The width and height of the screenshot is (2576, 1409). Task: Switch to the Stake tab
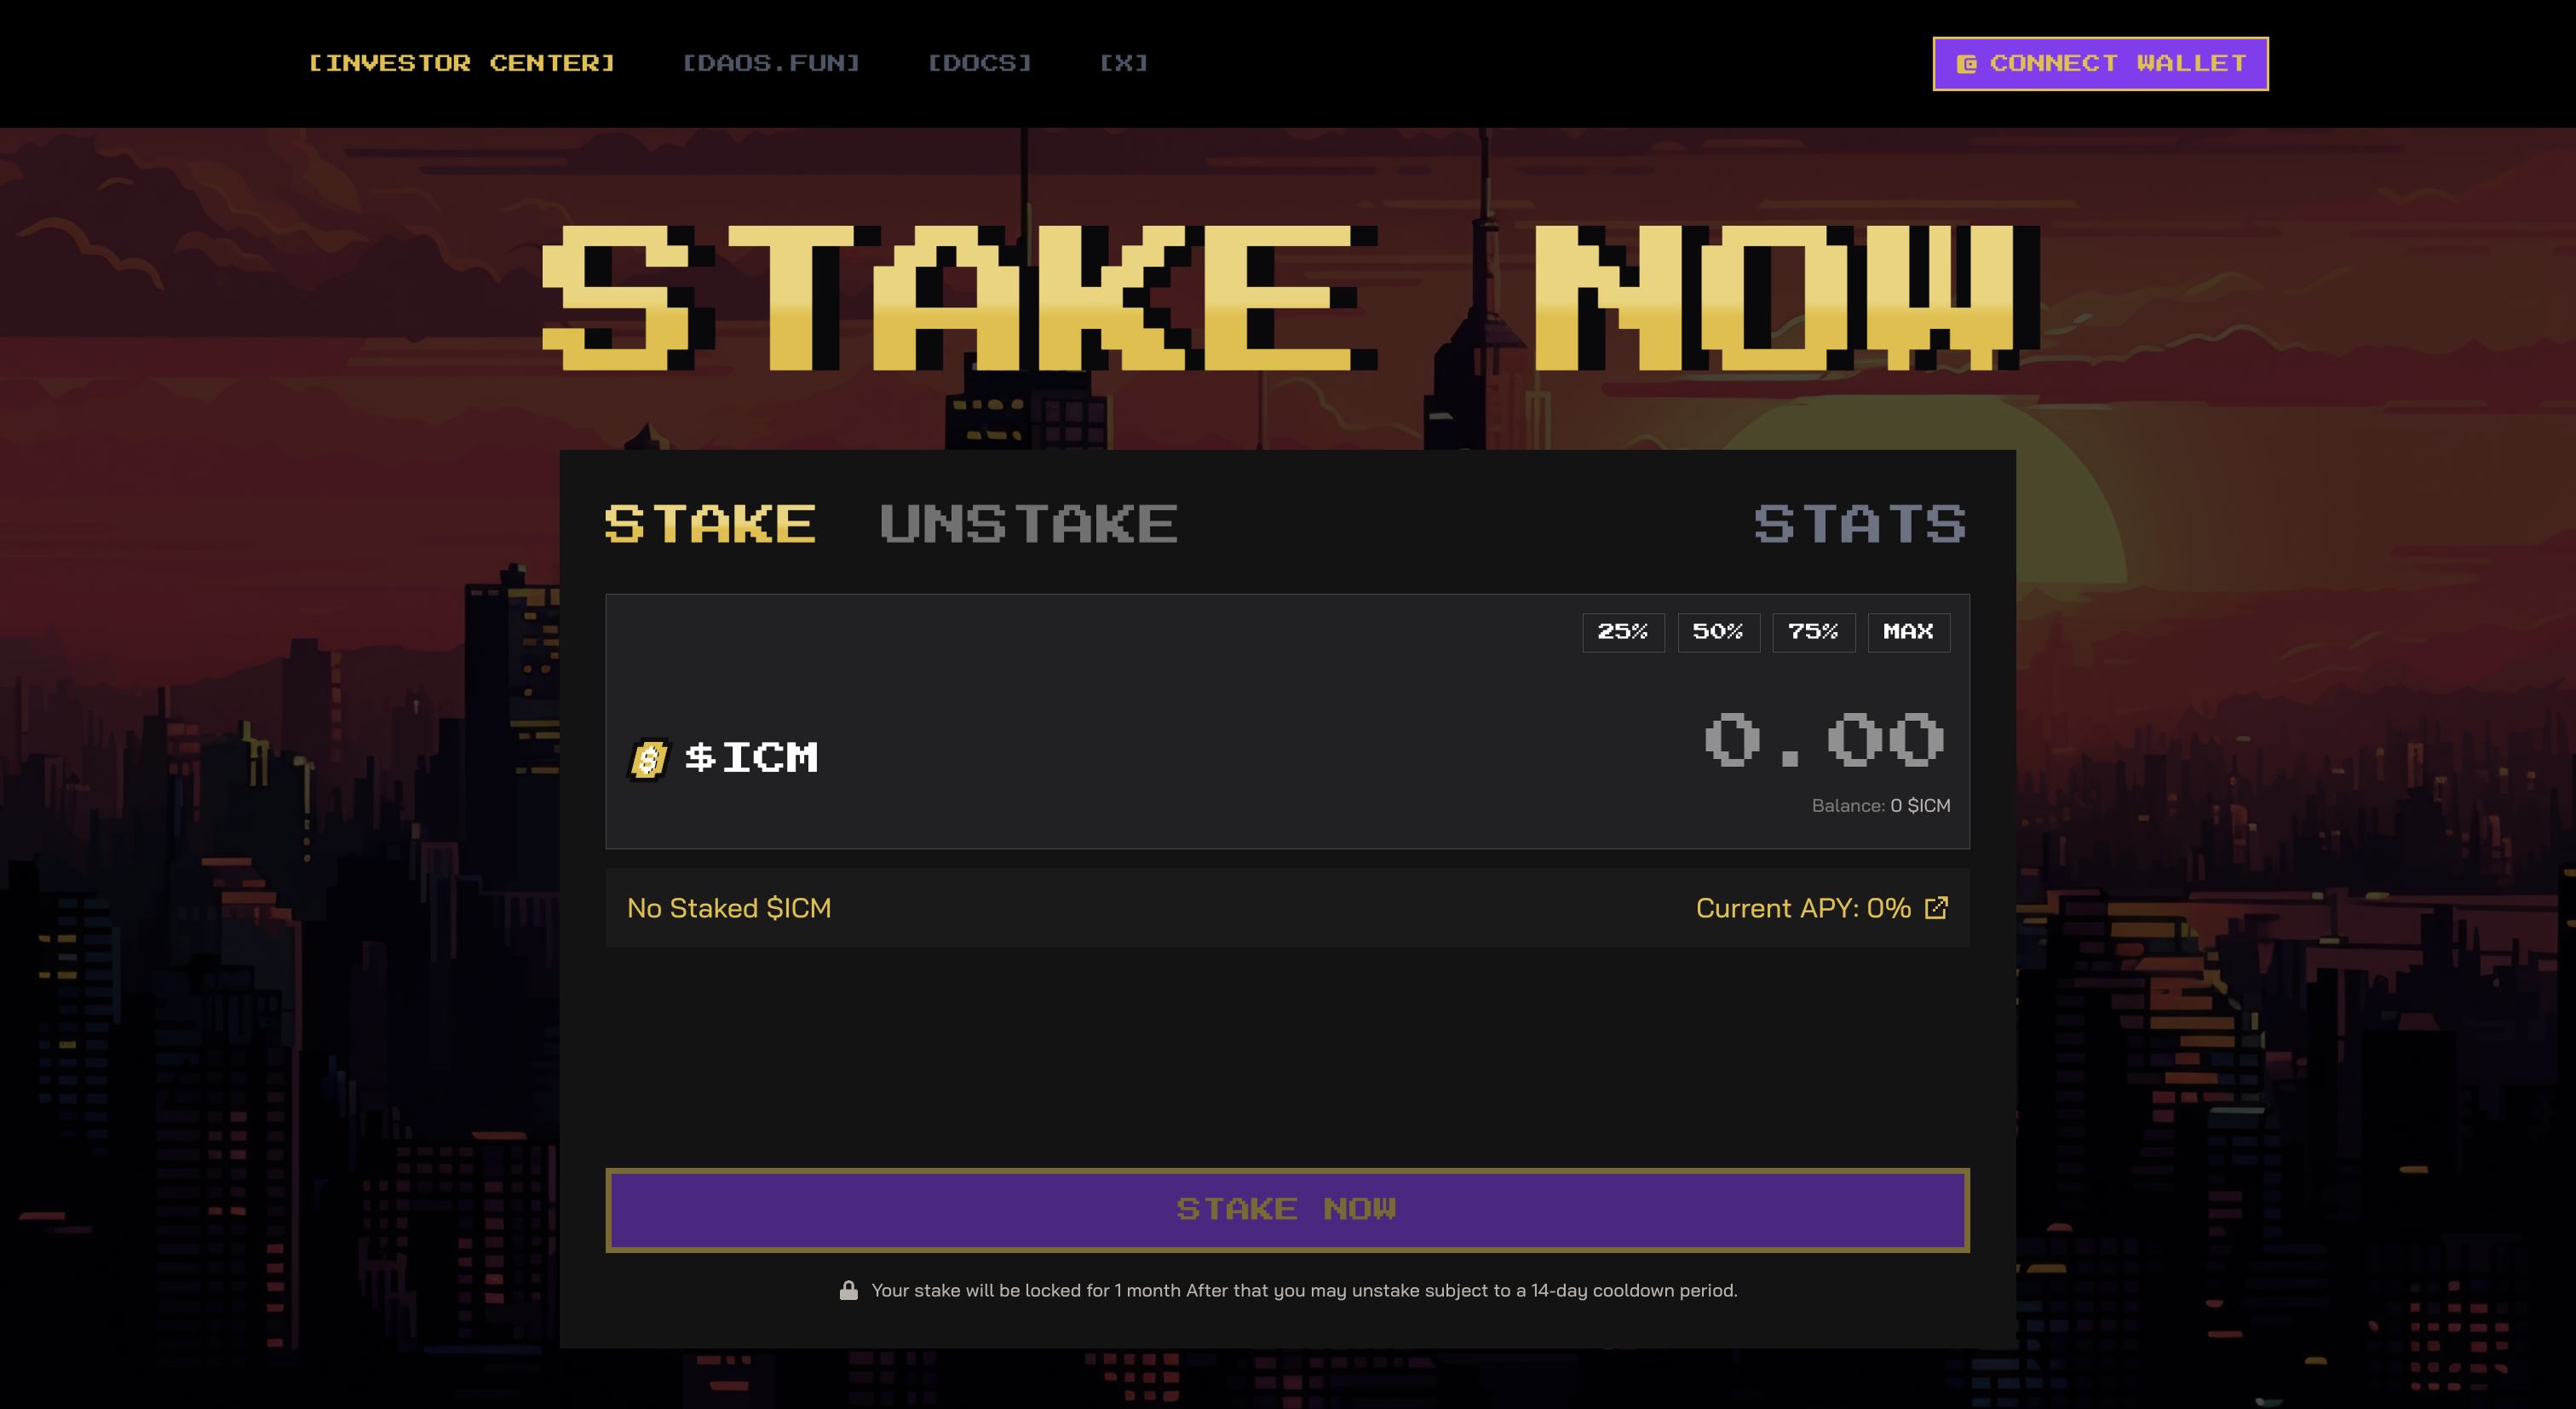[x=710, y=524]
